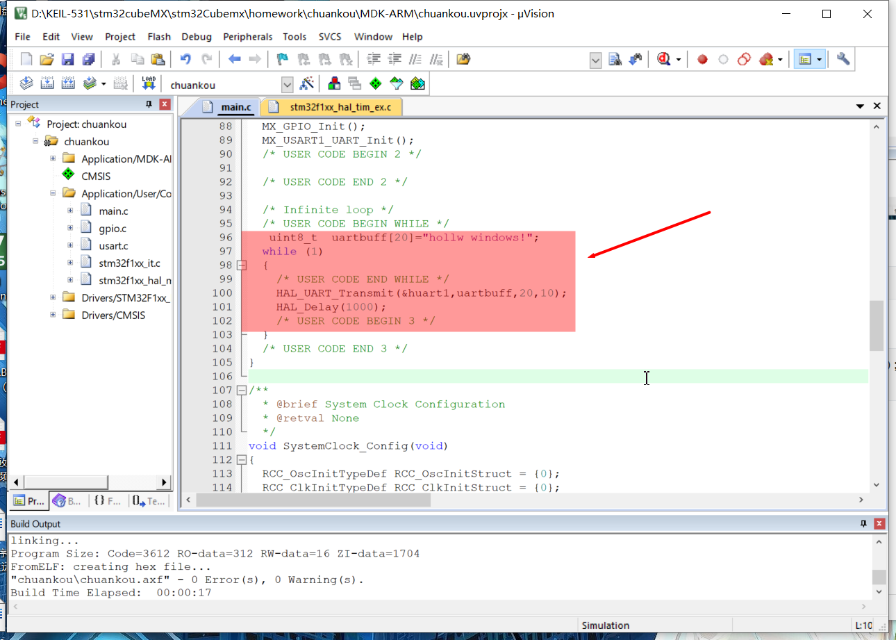Screen dimensions: 896x640
Task: Expand the usart.c file node
Action: [70, 245]
